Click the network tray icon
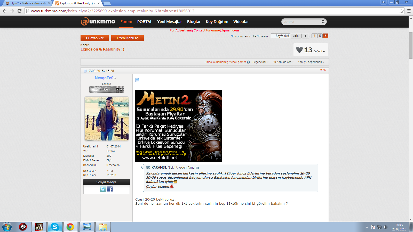This screenshot has height=232, width=413. [x=379, y=227]
